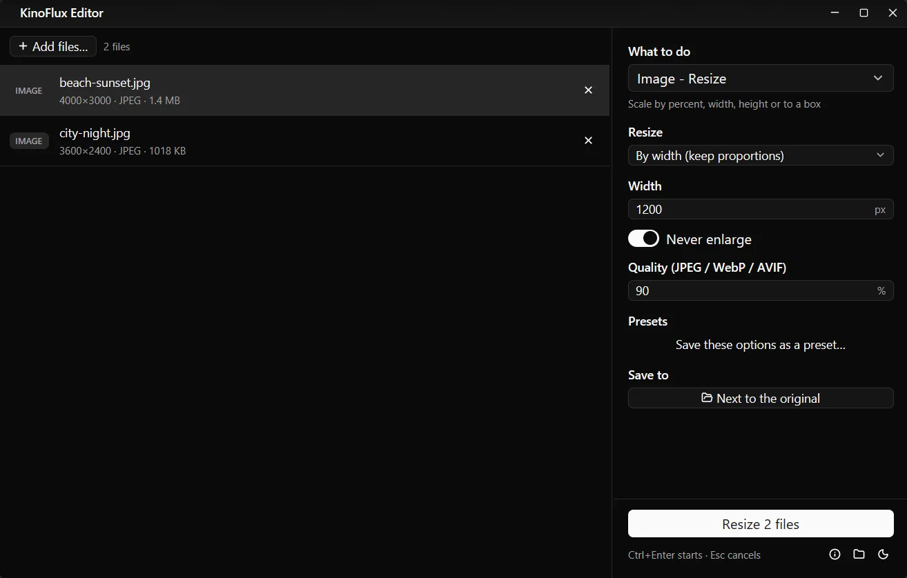Focus the Width field showing 1200
The height and width of the screenshot is (578, 907).
[761, 210]
